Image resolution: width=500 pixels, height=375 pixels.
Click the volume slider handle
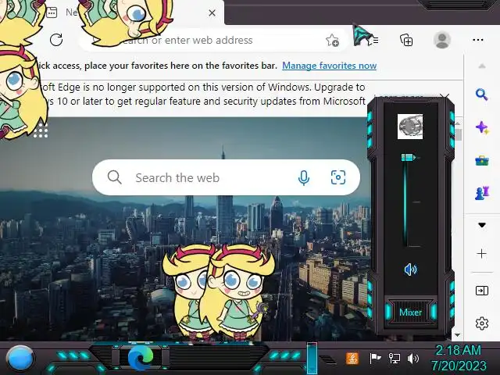(408, 158)
